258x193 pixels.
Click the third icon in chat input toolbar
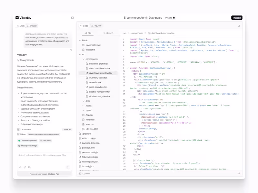point(29,167)
